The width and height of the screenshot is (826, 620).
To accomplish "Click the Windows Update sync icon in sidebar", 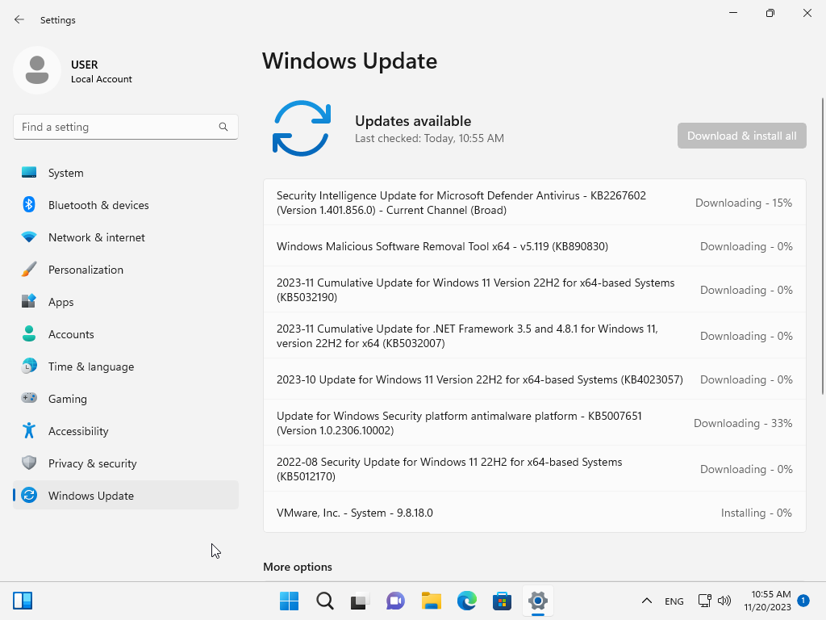I will (x=29, y=495).
